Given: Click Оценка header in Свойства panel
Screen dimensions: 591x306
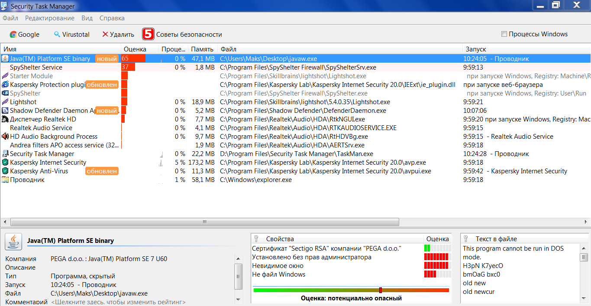Looking at the screenshot, I should [437, 239].
